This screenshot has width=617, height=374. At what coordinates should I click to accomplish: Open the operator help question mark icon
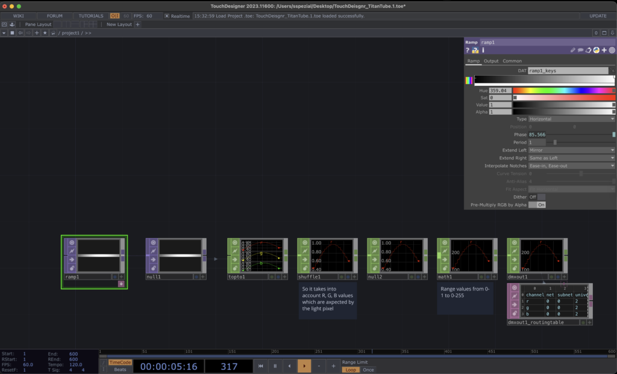[x=468, y=51]
